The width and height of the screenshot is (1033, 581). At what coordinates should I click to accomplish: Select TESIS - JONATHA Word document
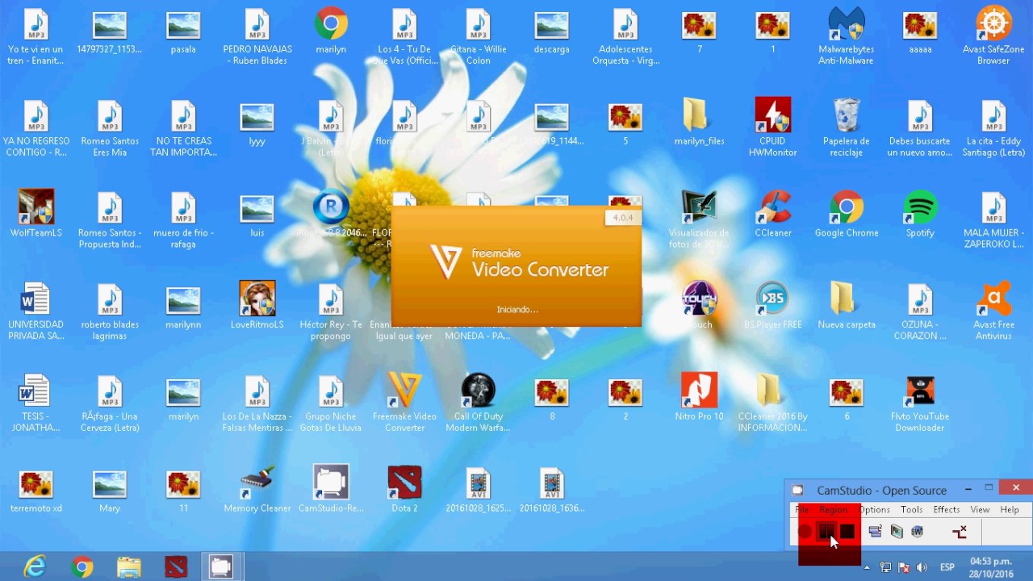pyautogui.click(x=36, y=403)
